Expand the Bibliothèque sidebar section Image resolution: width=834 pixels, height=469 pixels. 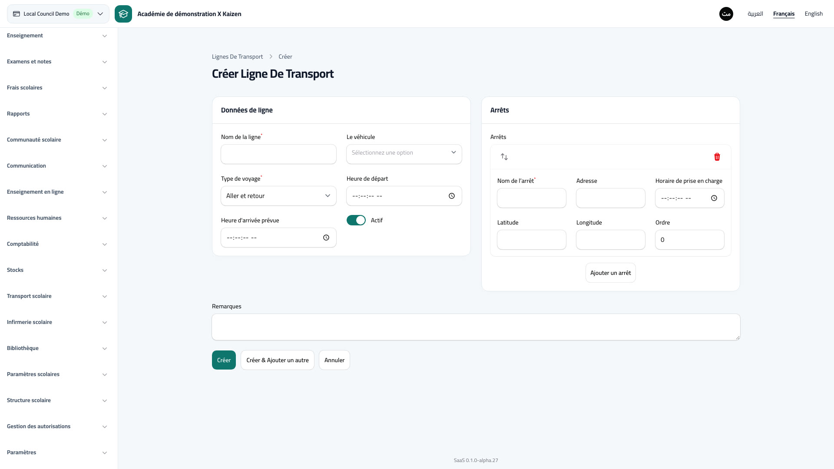point(57,348)
